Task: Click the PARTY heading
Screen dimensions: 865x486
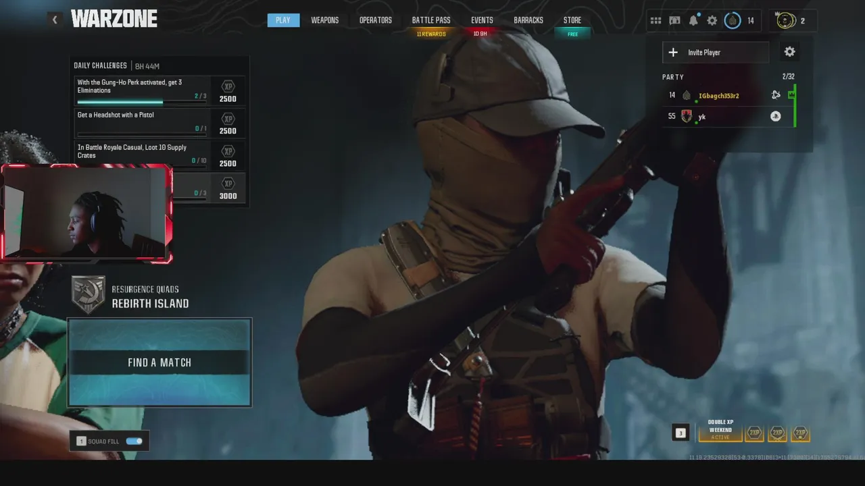Action: click(x=673, y=77)
